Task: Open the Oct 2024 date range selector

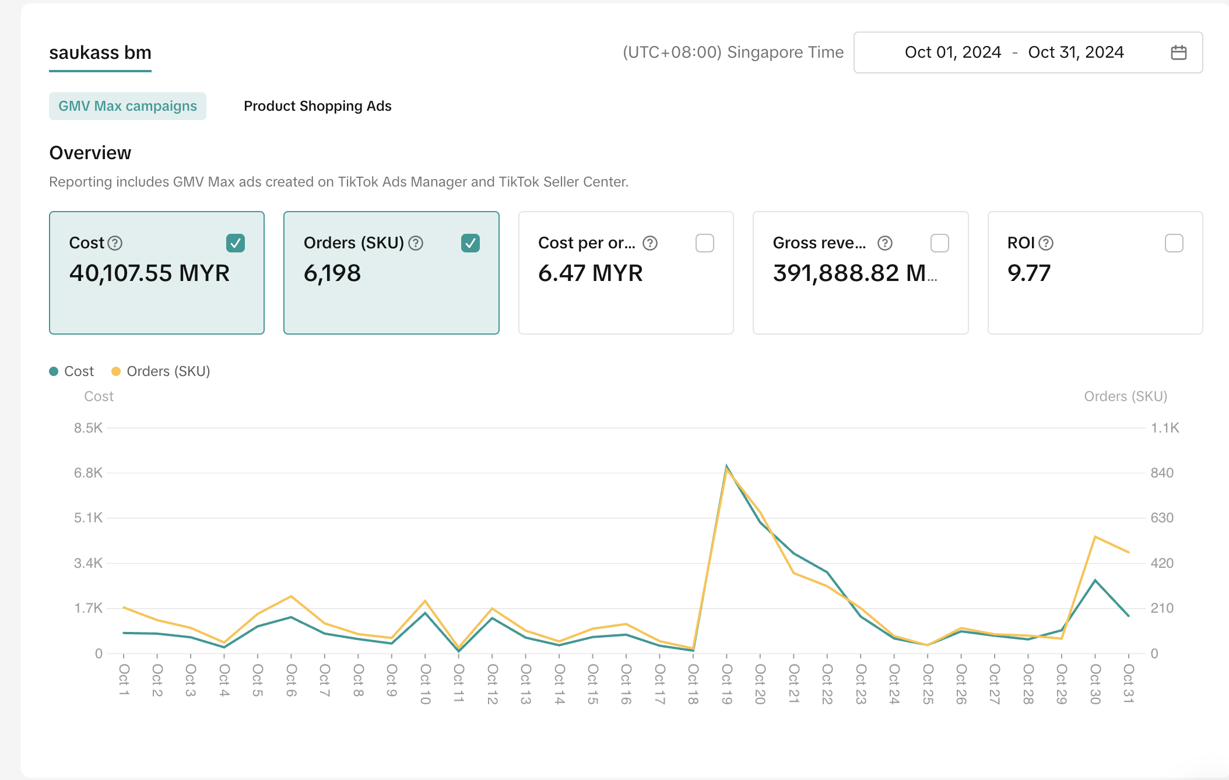Action: (1013, 52)
